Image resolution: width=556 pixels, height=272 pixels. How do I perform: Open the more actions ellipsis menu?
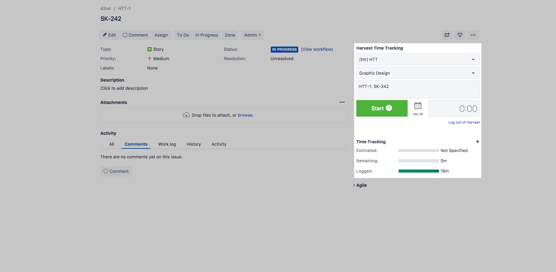point(473,35)
